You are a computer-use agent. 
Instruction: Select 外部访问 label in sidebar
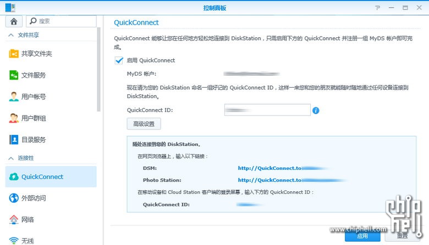point(34,198)
